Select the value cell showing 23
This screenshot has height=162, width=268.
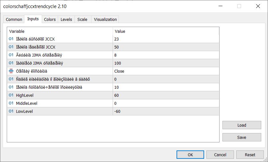click(x=166, y=39)
